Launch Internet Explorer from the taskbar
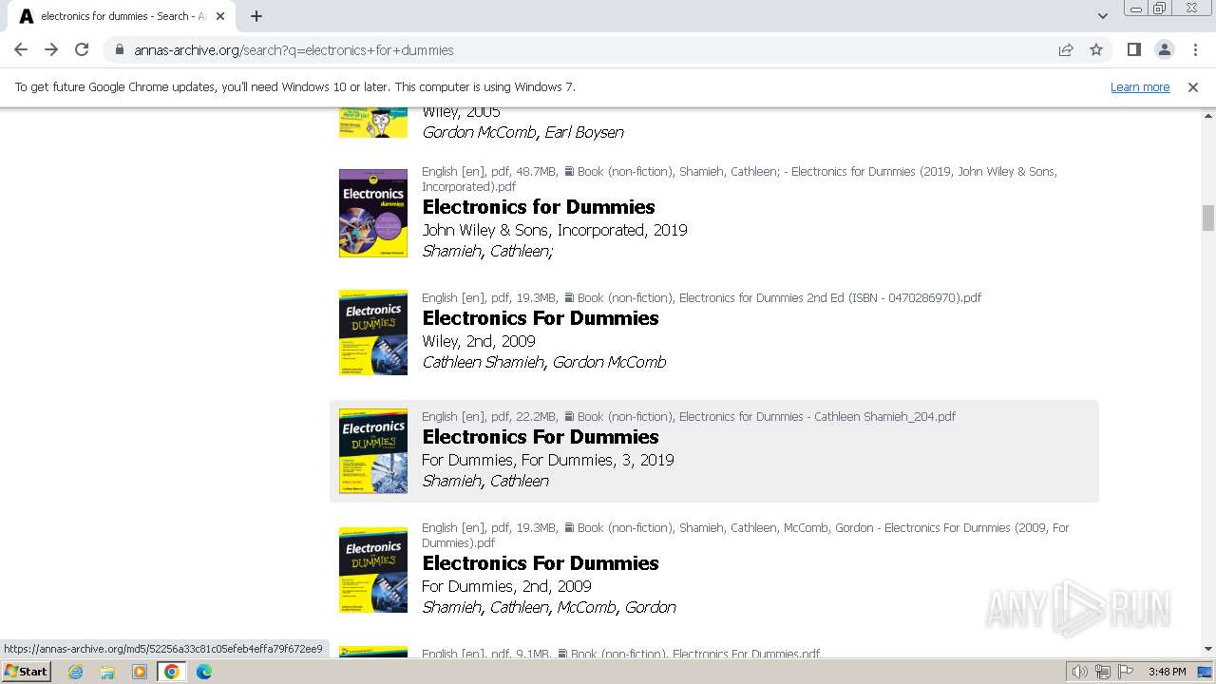The image size is (1216, 684). [75, 672]
